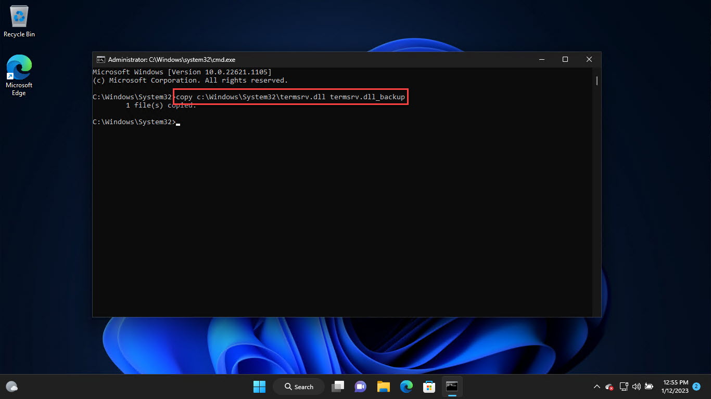Launch Chat from the taskbar

coord(360,387)
